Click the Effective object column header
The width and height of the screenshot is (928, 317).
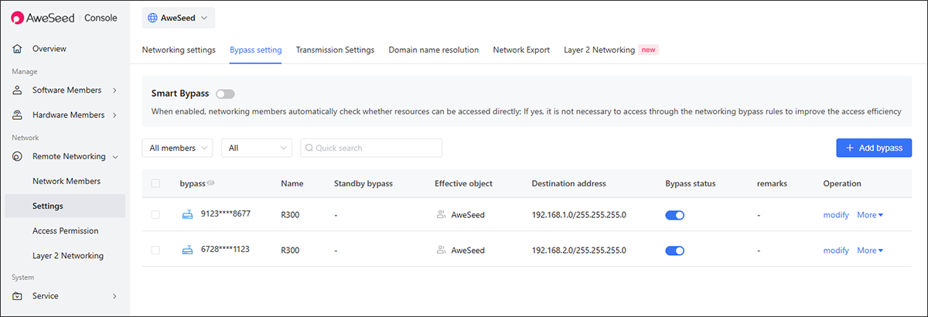463,183
